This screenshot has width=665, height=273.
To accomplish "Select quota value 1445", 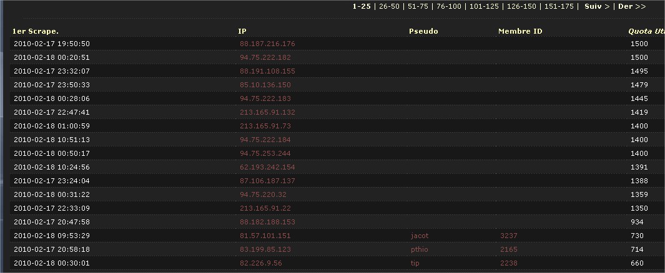I will (x=639, y=98).
